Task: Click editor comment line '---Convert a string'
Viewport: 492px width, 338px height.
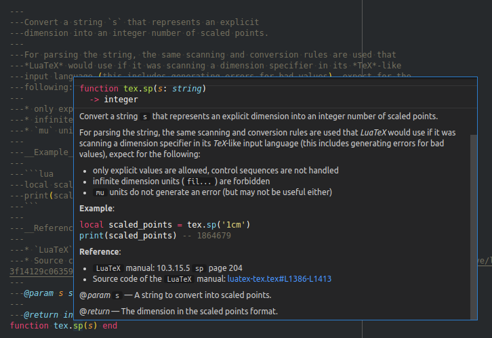Action: click(x=134, y=22)
